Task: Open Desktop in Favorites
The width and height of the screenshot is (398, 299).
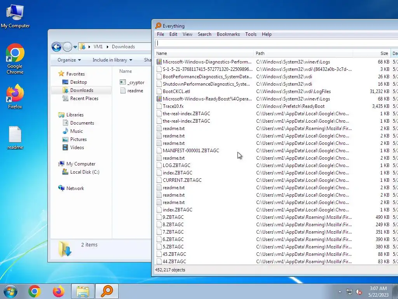Action: point(75,82)
